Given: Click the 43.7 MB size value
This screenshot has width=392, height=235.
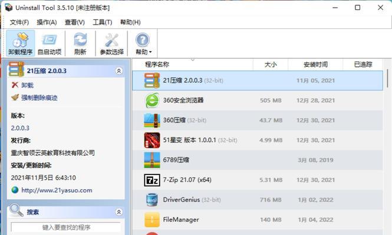Looking at the screenshot, I should pyautogui.click(x=271, y=120).
